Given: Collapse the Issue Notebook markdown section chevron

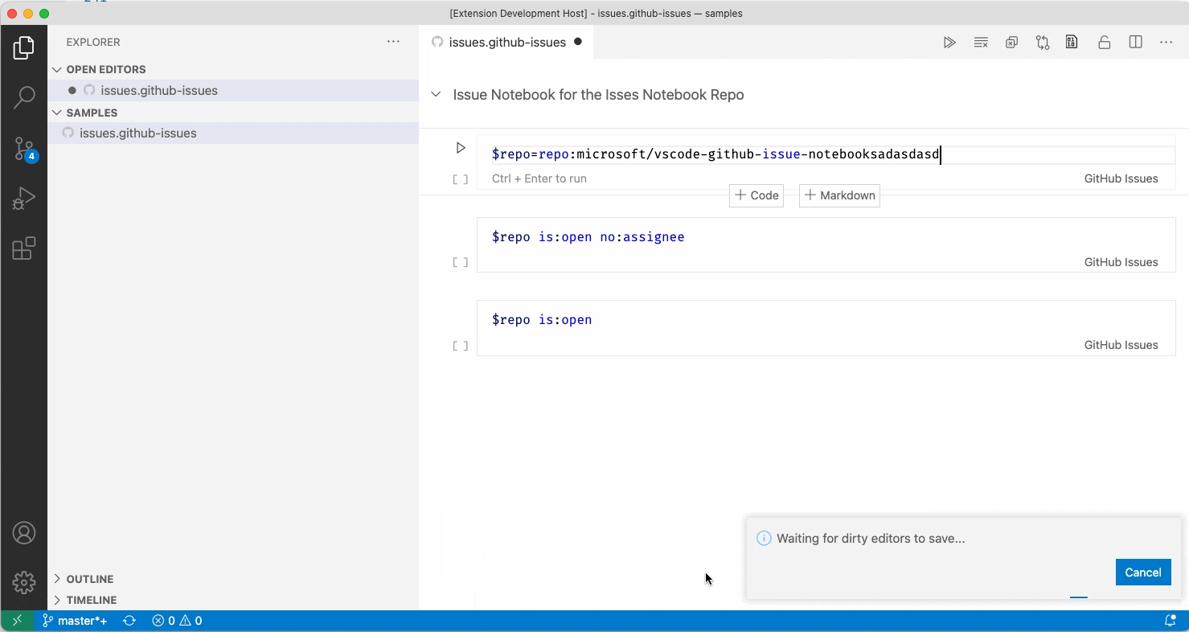Looking at the screenshot, I should [x=435, y=94].
